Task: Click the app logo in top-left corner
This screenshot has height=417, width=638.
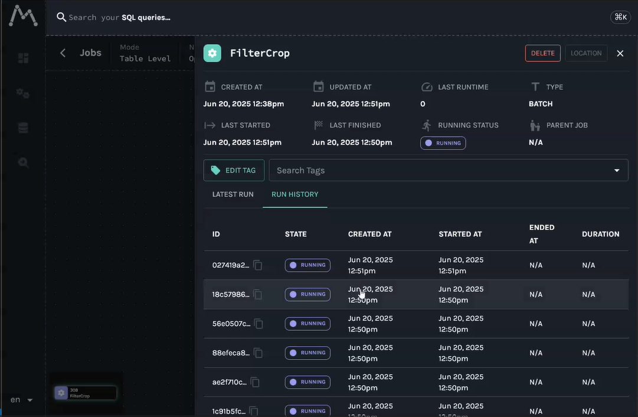Action: click(x=23, y=16)
